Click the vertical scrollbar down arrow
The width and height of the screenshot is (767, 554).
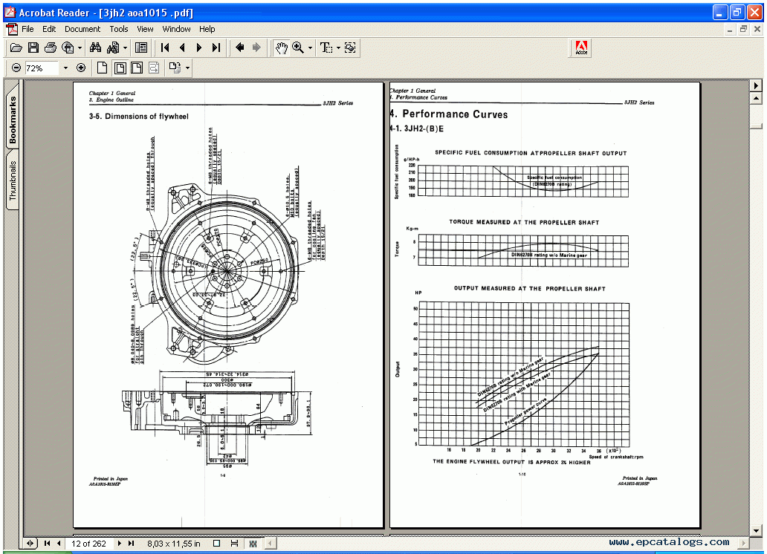coord(756,530)
